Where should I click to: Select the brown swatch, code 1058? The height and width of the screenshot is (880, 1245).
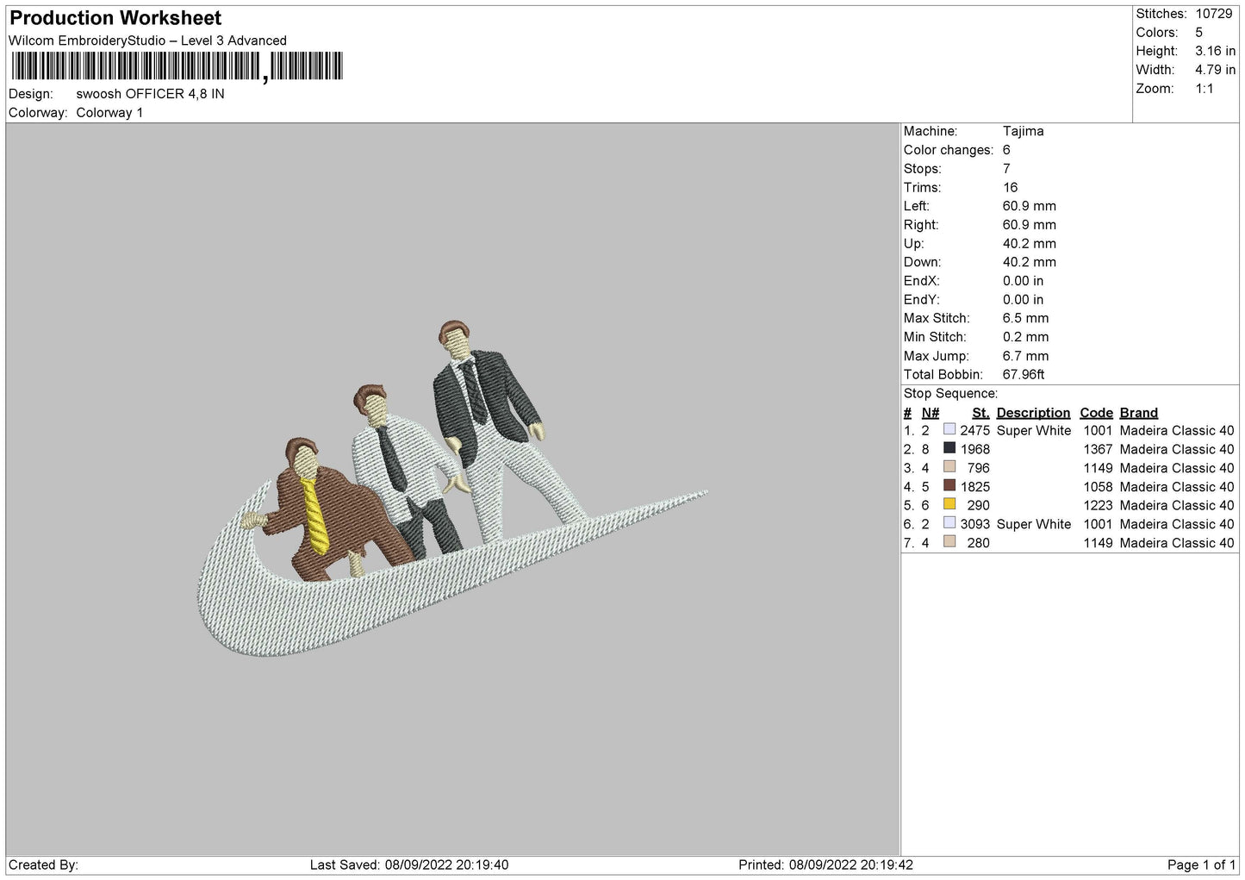[x=949, y=485]
